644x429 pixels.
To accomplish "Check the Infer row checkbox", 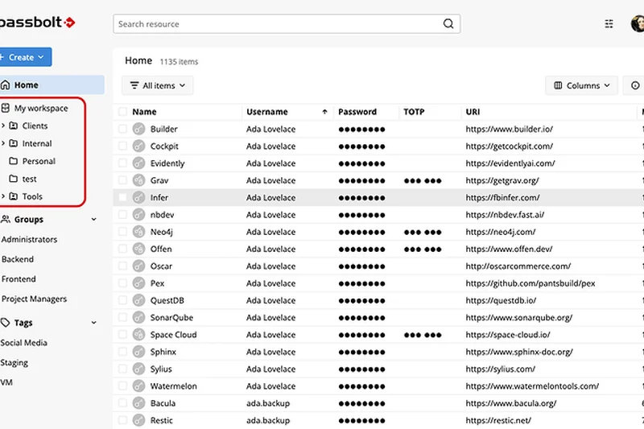I will point(122,197).
